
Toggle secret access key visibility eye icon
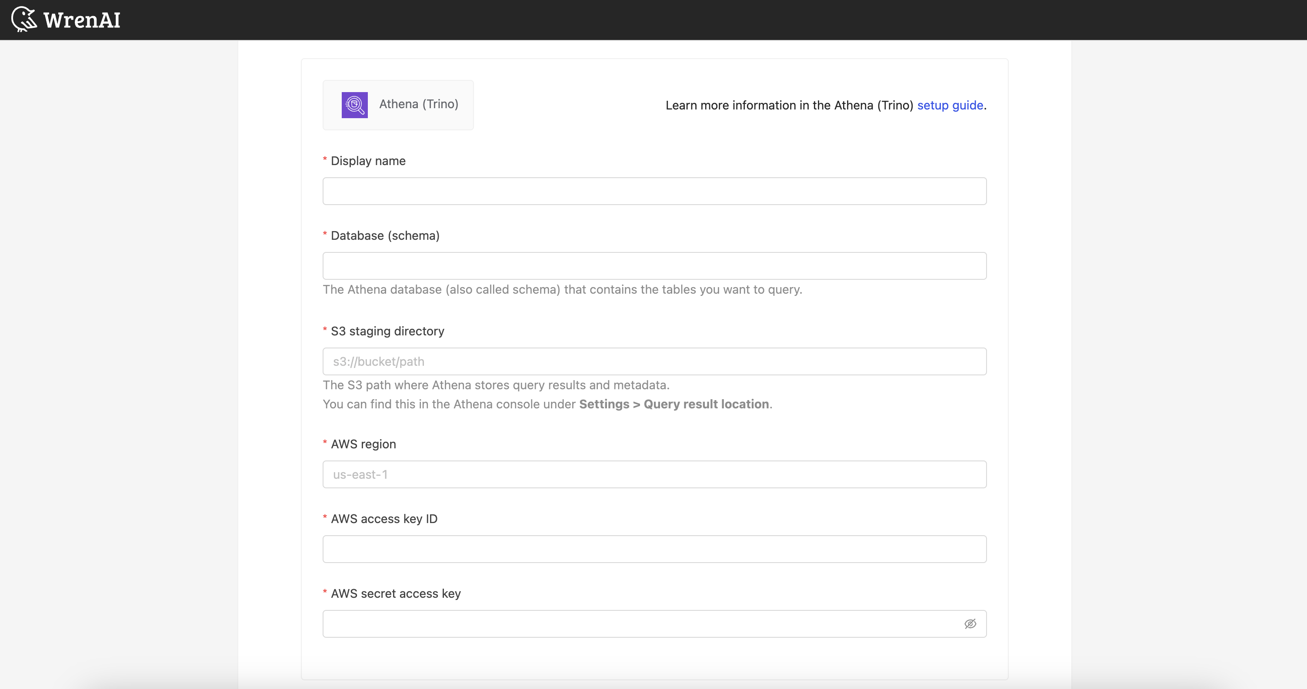970,623
